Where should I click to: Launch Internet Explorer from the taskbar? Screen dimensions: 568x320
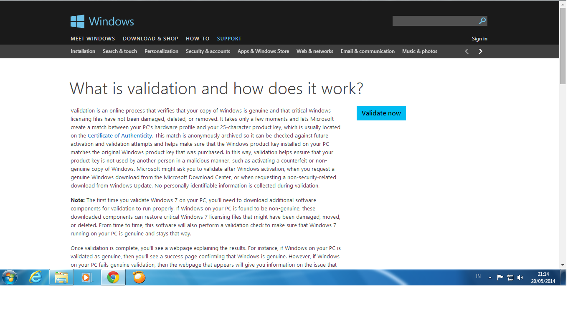coord(36,277)
